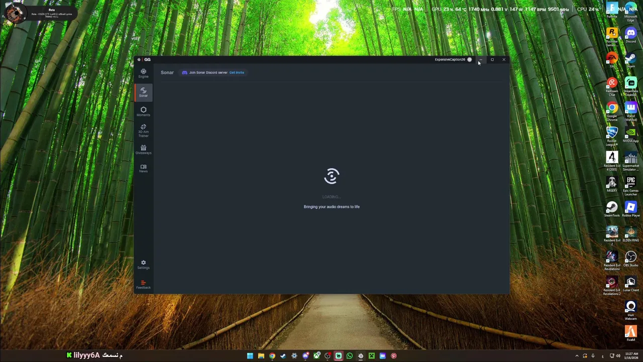This screenshot has height=362, width=643.
Task: Launch Resident Evil 4 (2005) shortcut
Action: click(x=612, y=161)
